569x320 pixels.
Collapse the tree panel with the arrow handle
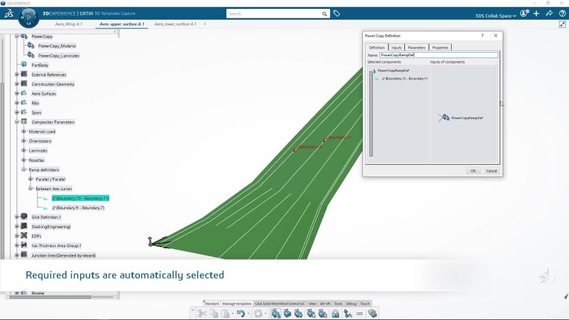[x=114, y=31]
